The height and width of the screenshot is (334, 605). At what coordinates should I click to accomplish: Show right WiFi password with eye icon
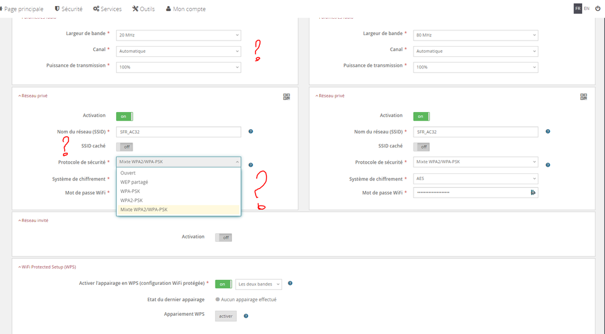[533, 192]
